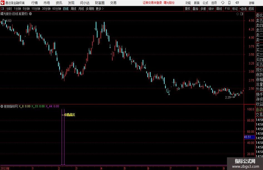This screenshot has width=263, height=170.
Task: Click the 证券交易未登录 login link
Action: pos(152,3)
